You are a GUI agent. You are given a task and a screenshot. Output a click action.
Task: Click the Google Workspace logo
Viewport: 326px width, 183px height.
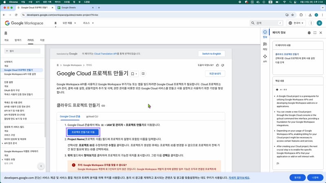pyautogui.click(x=24, y=23)
